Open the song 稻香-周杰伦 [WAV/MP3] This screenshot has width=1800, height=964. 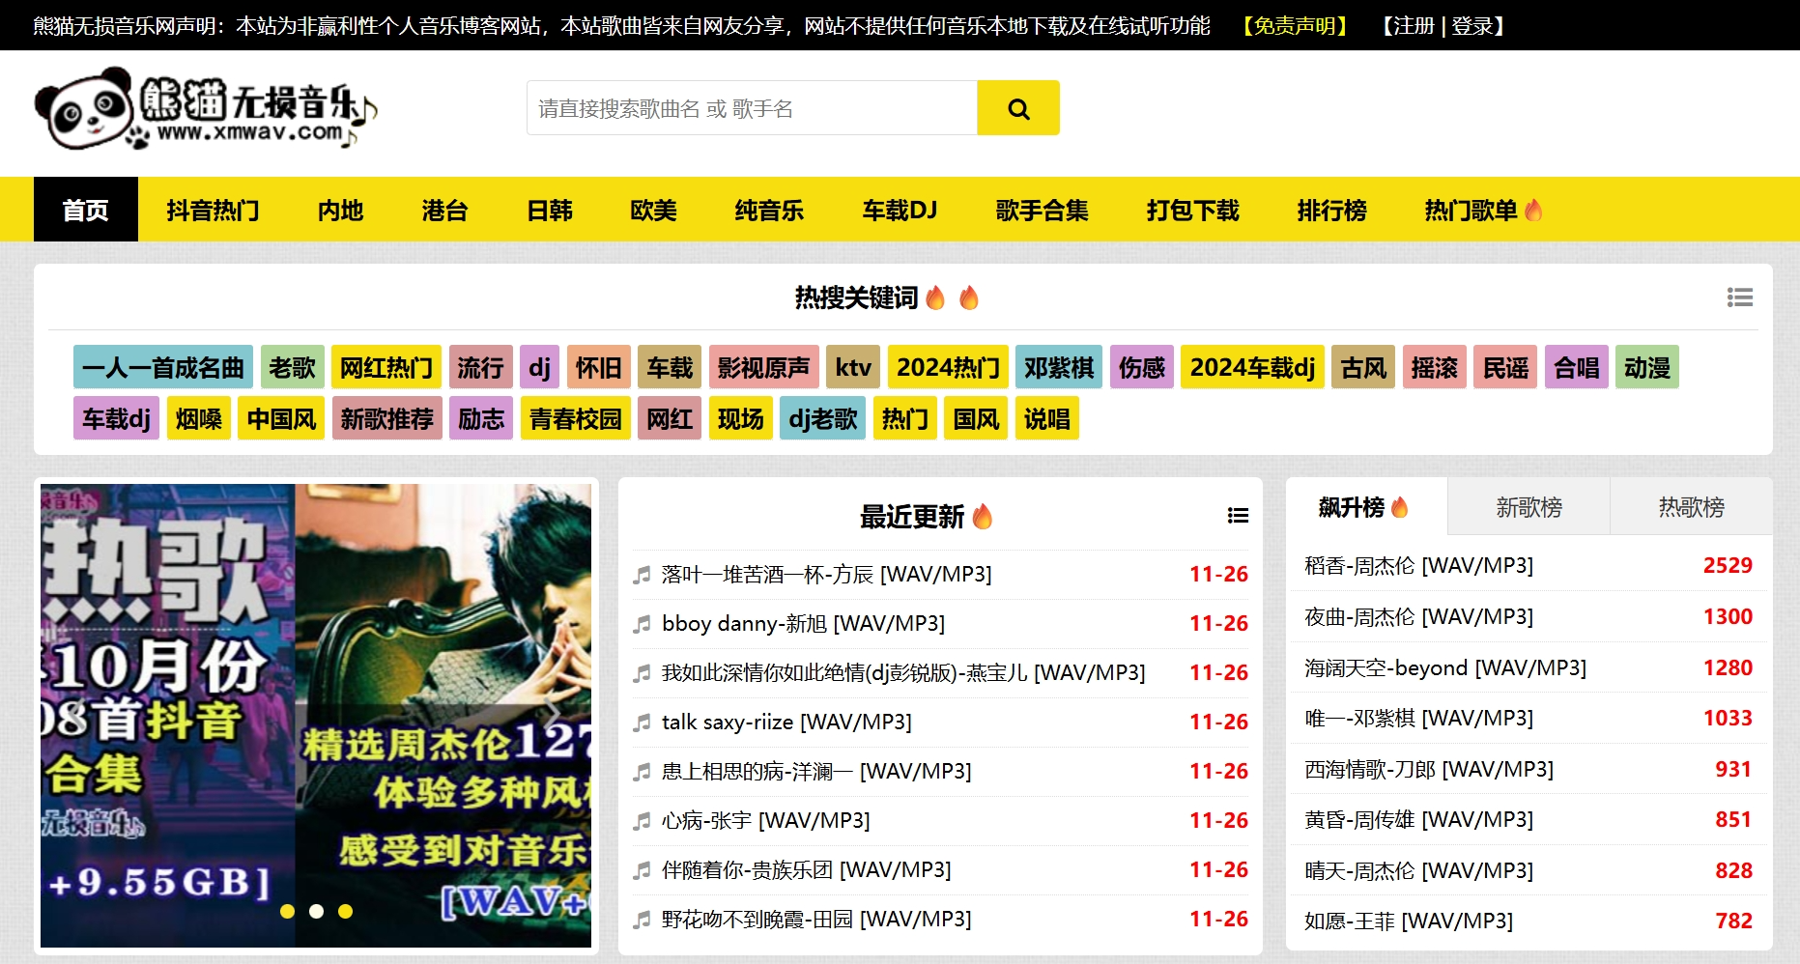[x=1418, y=566]
